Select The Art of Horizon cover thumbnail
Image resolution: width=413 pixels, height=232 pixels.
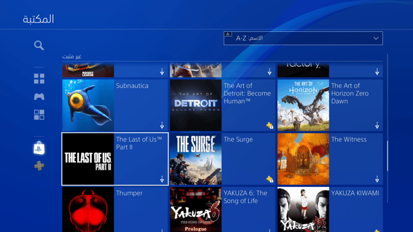(x=303, y=105)
